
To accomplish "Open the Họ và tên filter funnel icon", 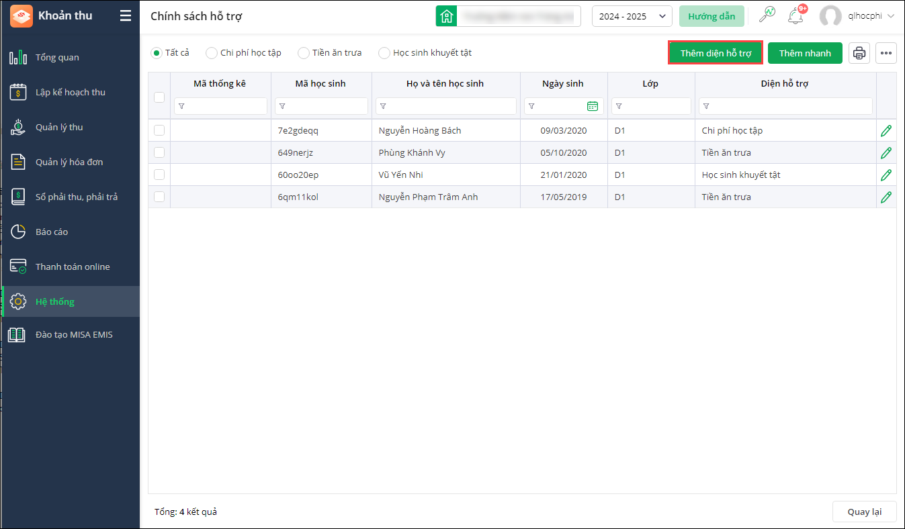I will click(383, 106).
